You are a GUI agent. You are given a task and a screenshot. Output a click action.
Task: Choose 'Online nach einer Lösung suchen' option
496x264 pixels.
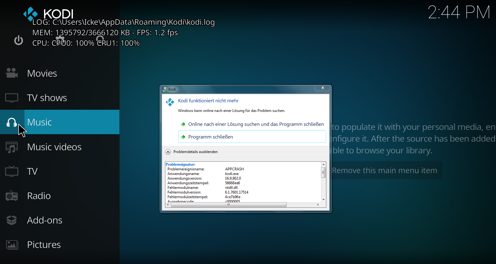click(252, 124)
